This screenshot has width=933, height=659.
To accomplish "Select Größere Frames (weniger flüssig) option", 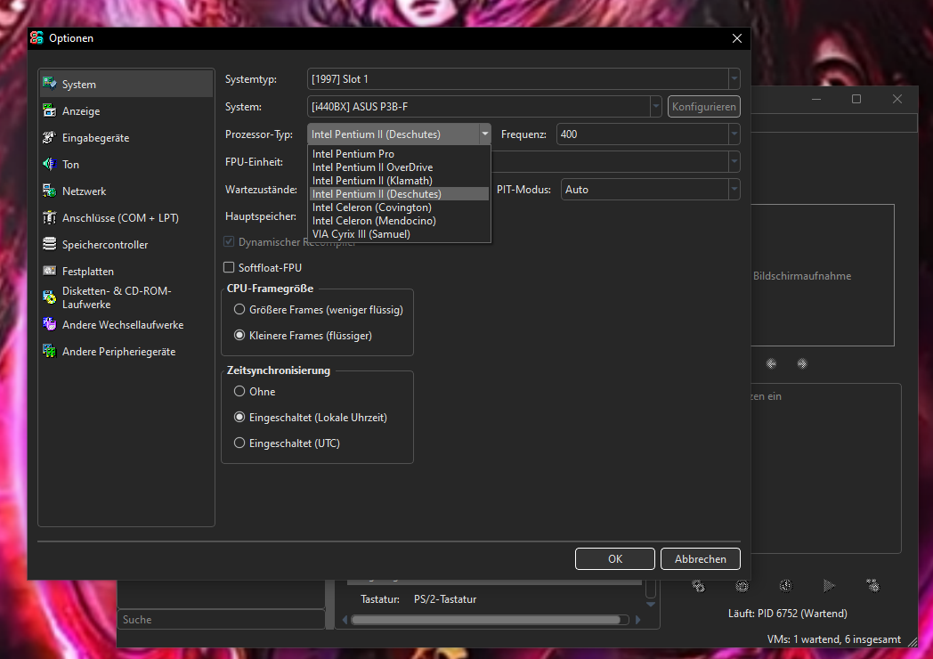I will [x=239, y=309].
